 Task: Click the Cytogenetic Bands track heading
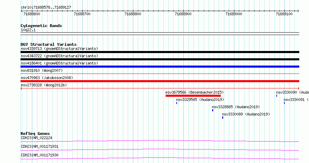click(41, 26)
